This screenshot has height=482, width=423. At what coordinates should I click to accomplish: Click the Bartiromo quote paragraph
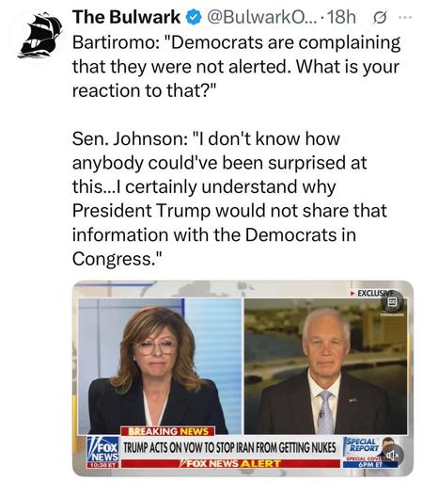(x=236, y=67)
